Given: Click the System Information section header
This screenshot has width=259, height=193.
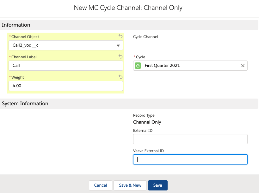Looking at the screenshot, I should point(25,104).
